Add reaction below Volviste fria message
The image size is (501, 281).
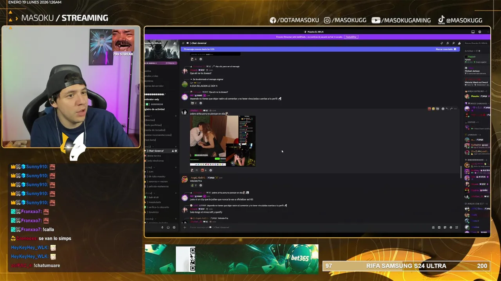[x=201, y=185]
